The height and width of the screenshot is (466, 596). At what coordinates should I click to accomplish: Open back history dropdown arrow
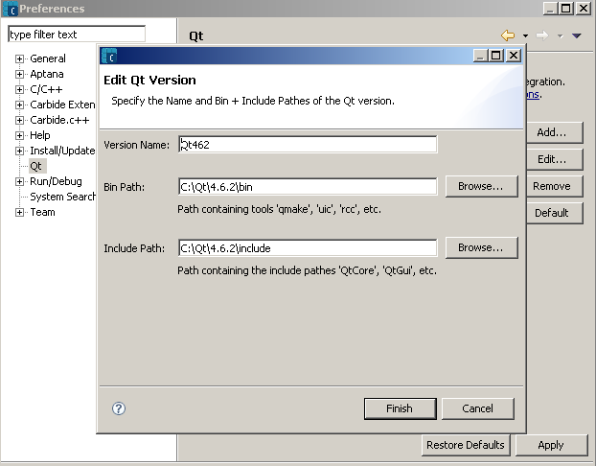(x=525, y=35)
